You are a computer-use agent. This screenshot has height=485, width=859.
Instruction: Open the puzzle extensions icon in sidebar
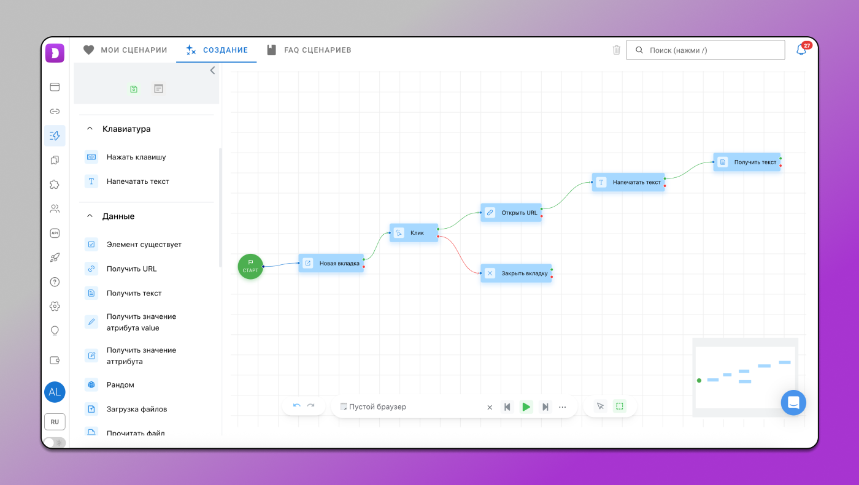(55, 185)
